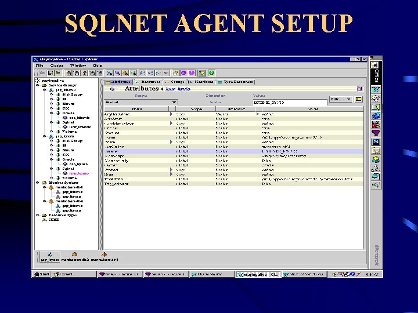
Task: Click the Dimension column header
Action: (235, 109)
